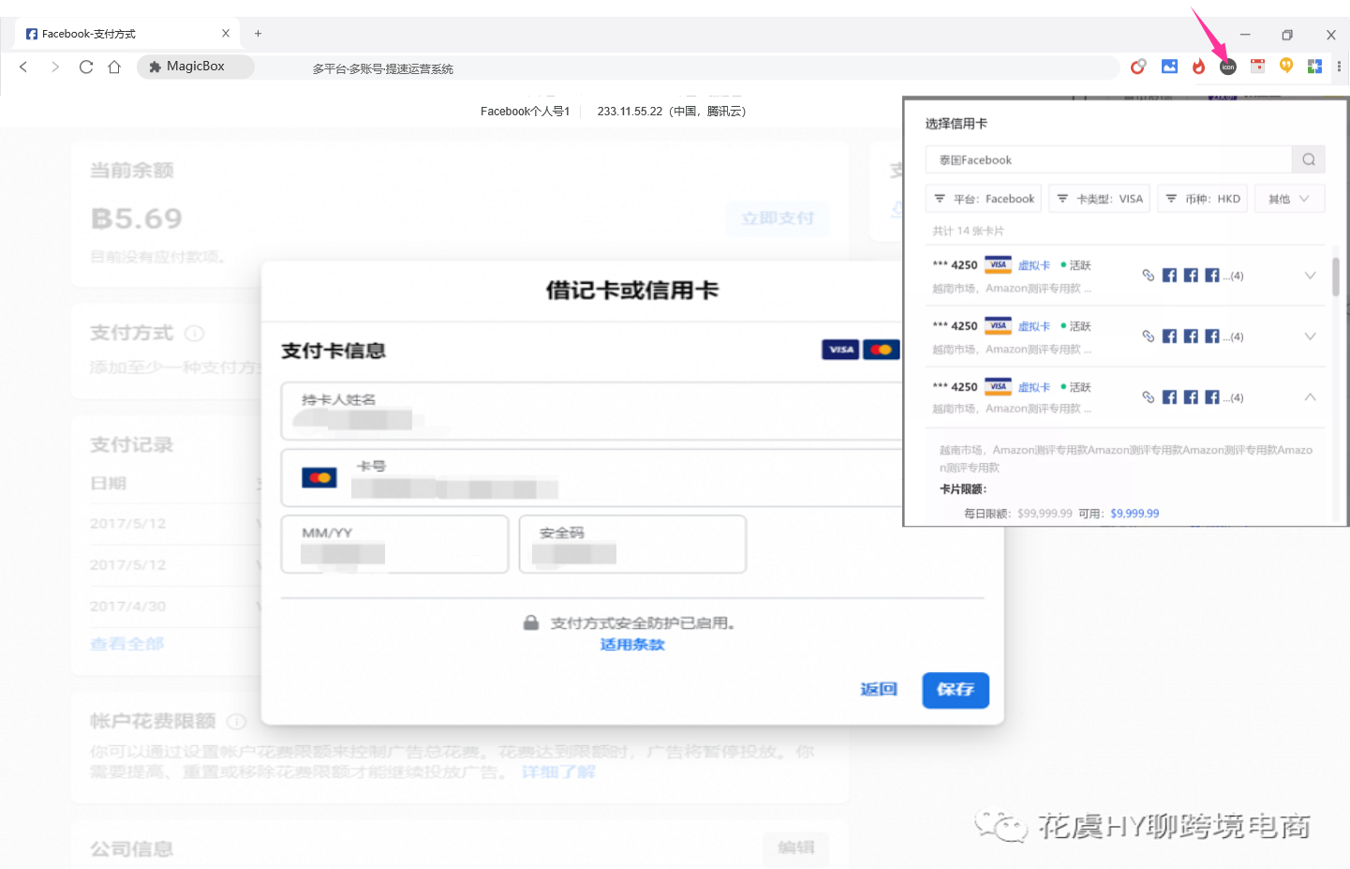
Task: Click the scrollbar in the 选择信用卡 panel
Action: pos(1336,277)
